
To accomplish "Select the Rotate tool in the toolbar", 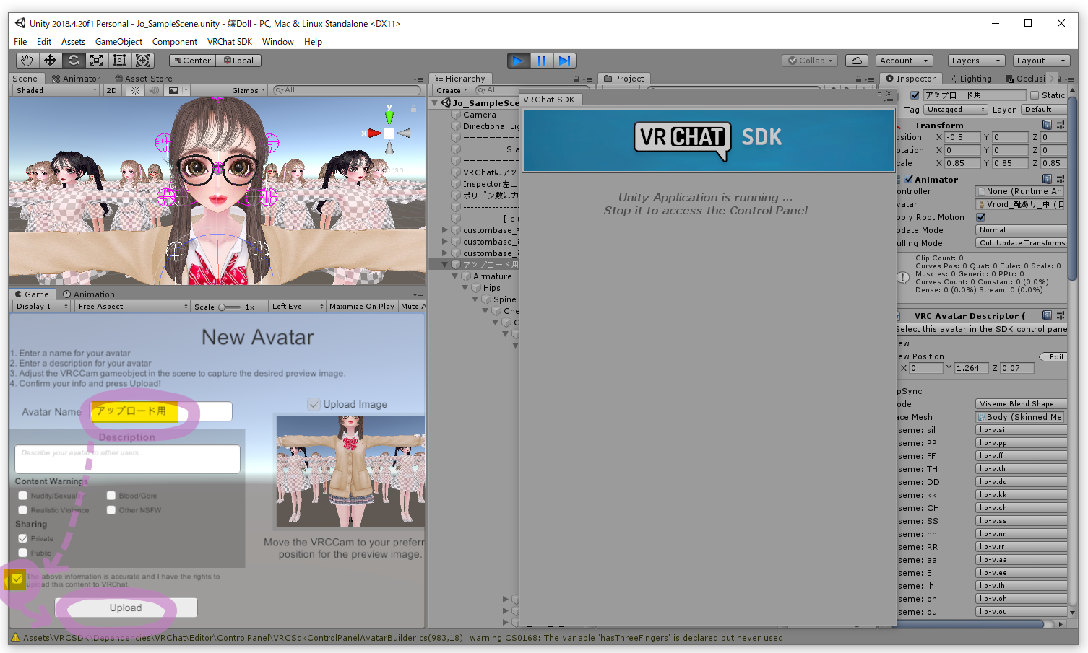I will coord(73,61).
